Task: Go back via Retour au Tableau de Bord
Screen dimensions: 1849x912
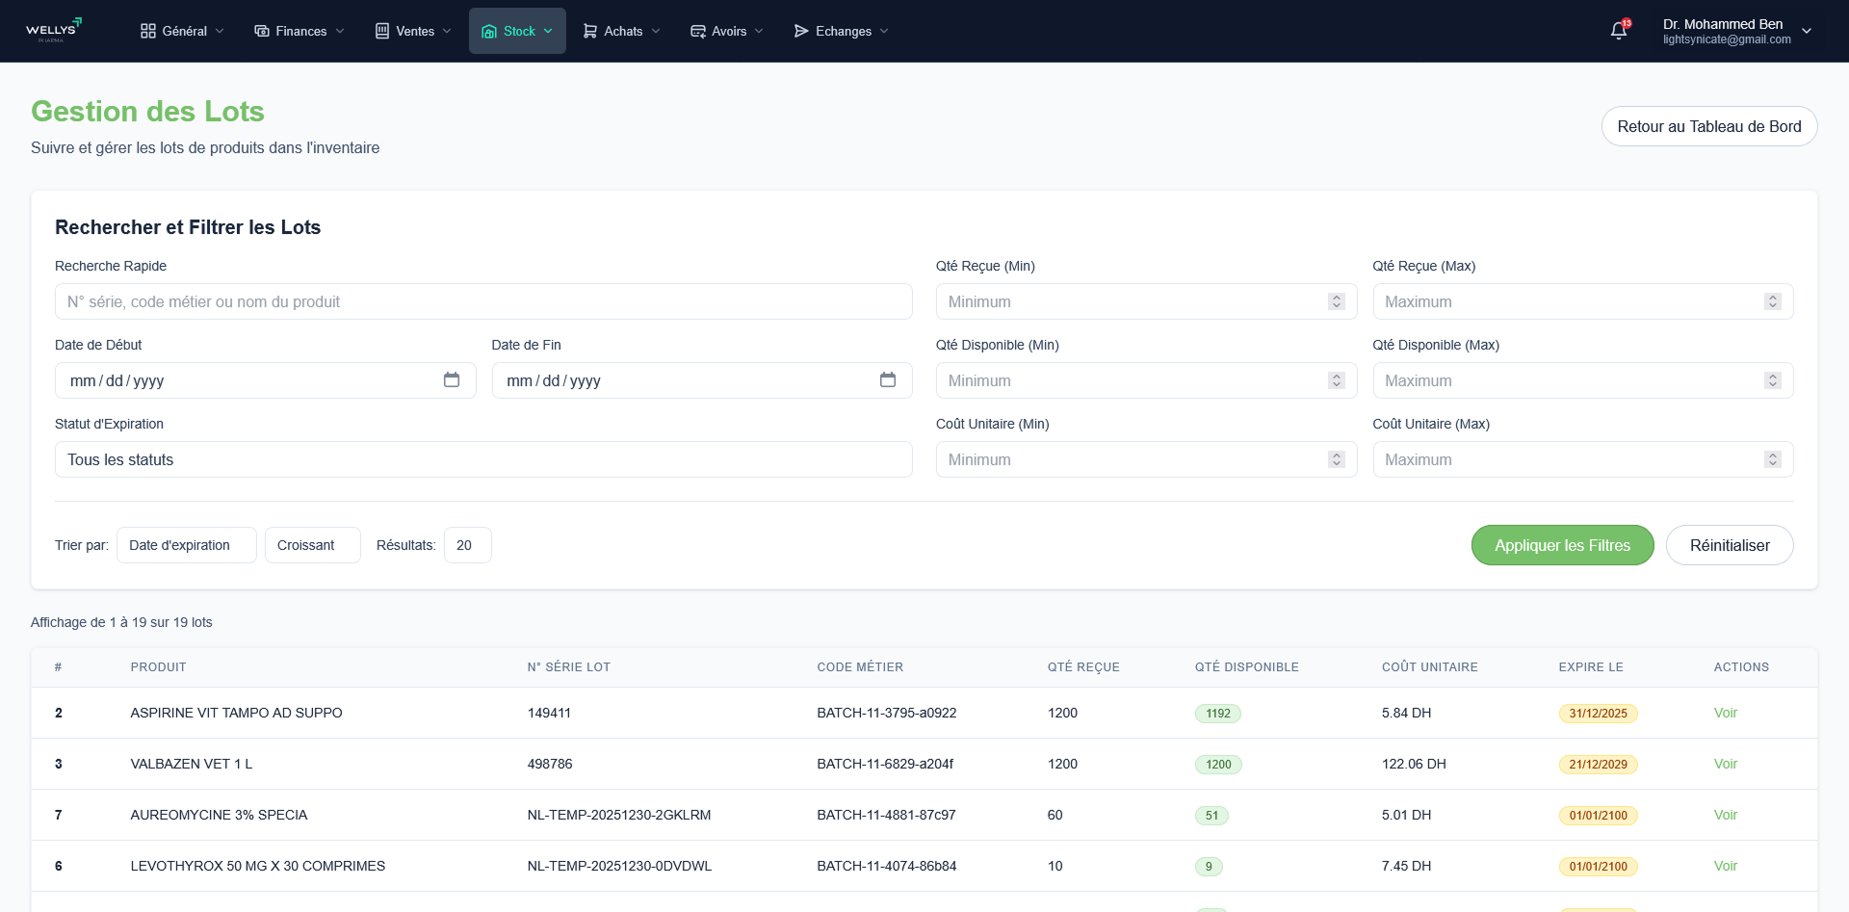Action: click(x=1708, y=126)
